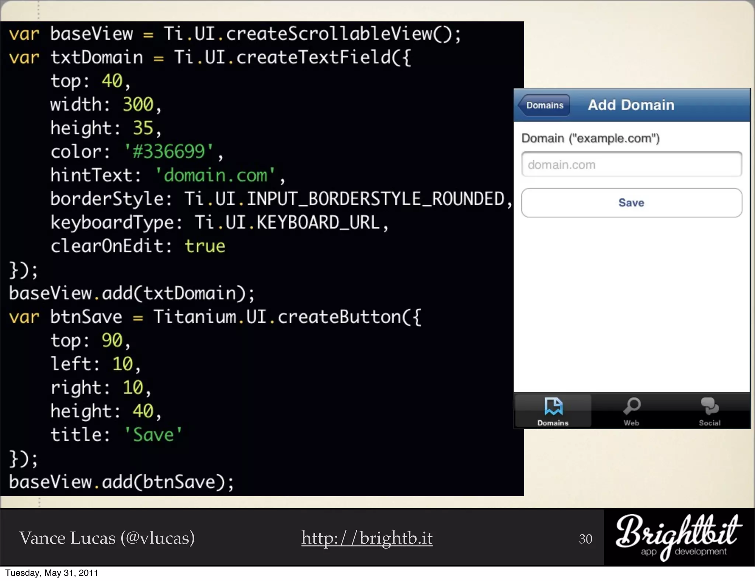Select the Domains tab label
This screenshot has height=581, width=755.
(553, 423)
